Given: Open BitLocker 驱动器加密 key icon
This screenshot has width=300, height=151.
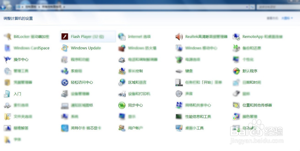Looking at the screenshot, I should 8,36.
